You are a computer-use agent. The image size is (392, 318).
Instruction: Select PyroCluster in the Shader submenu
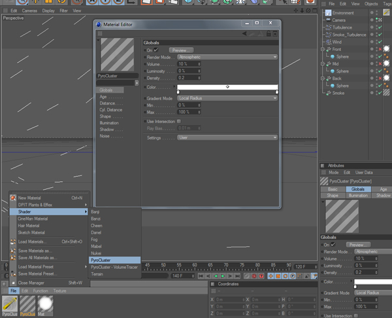(x=101, y=260)
